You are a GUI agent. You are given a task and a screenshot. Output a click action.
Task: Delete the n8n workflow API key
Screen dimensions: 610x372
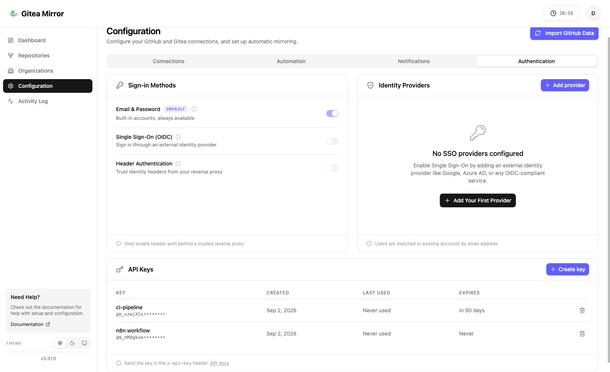pos(582,334)
